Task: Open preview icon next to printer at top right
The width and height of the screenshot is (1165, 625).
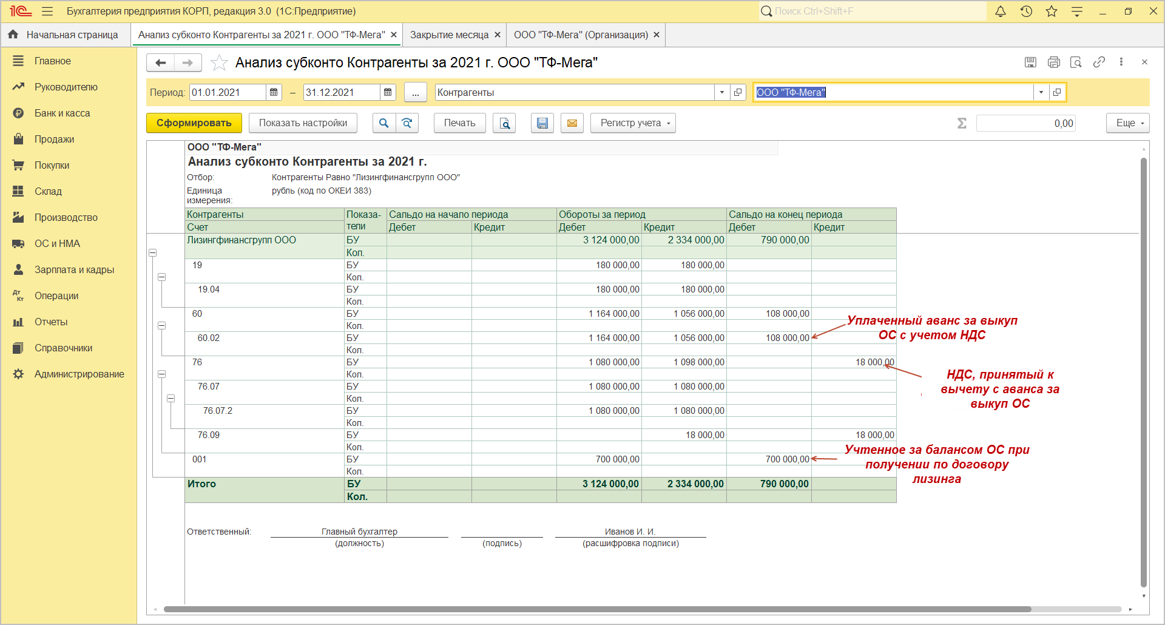Action: 1076,62
